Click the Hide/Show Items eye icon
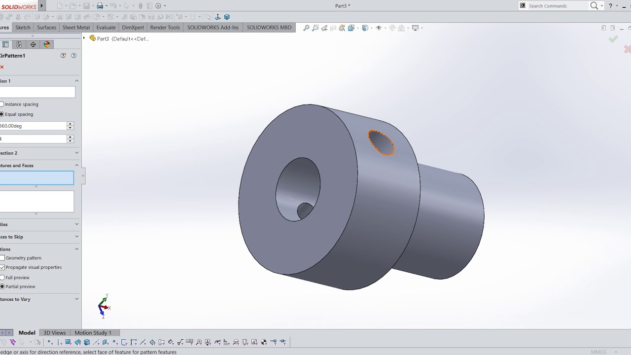The height and width of the screenshot is (355, 631). pyautogui.click(x=379, y=28)
